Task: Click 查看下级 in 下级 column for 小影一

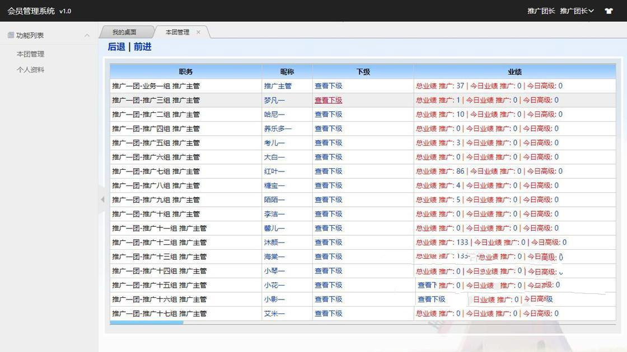Action: point(328,299)
